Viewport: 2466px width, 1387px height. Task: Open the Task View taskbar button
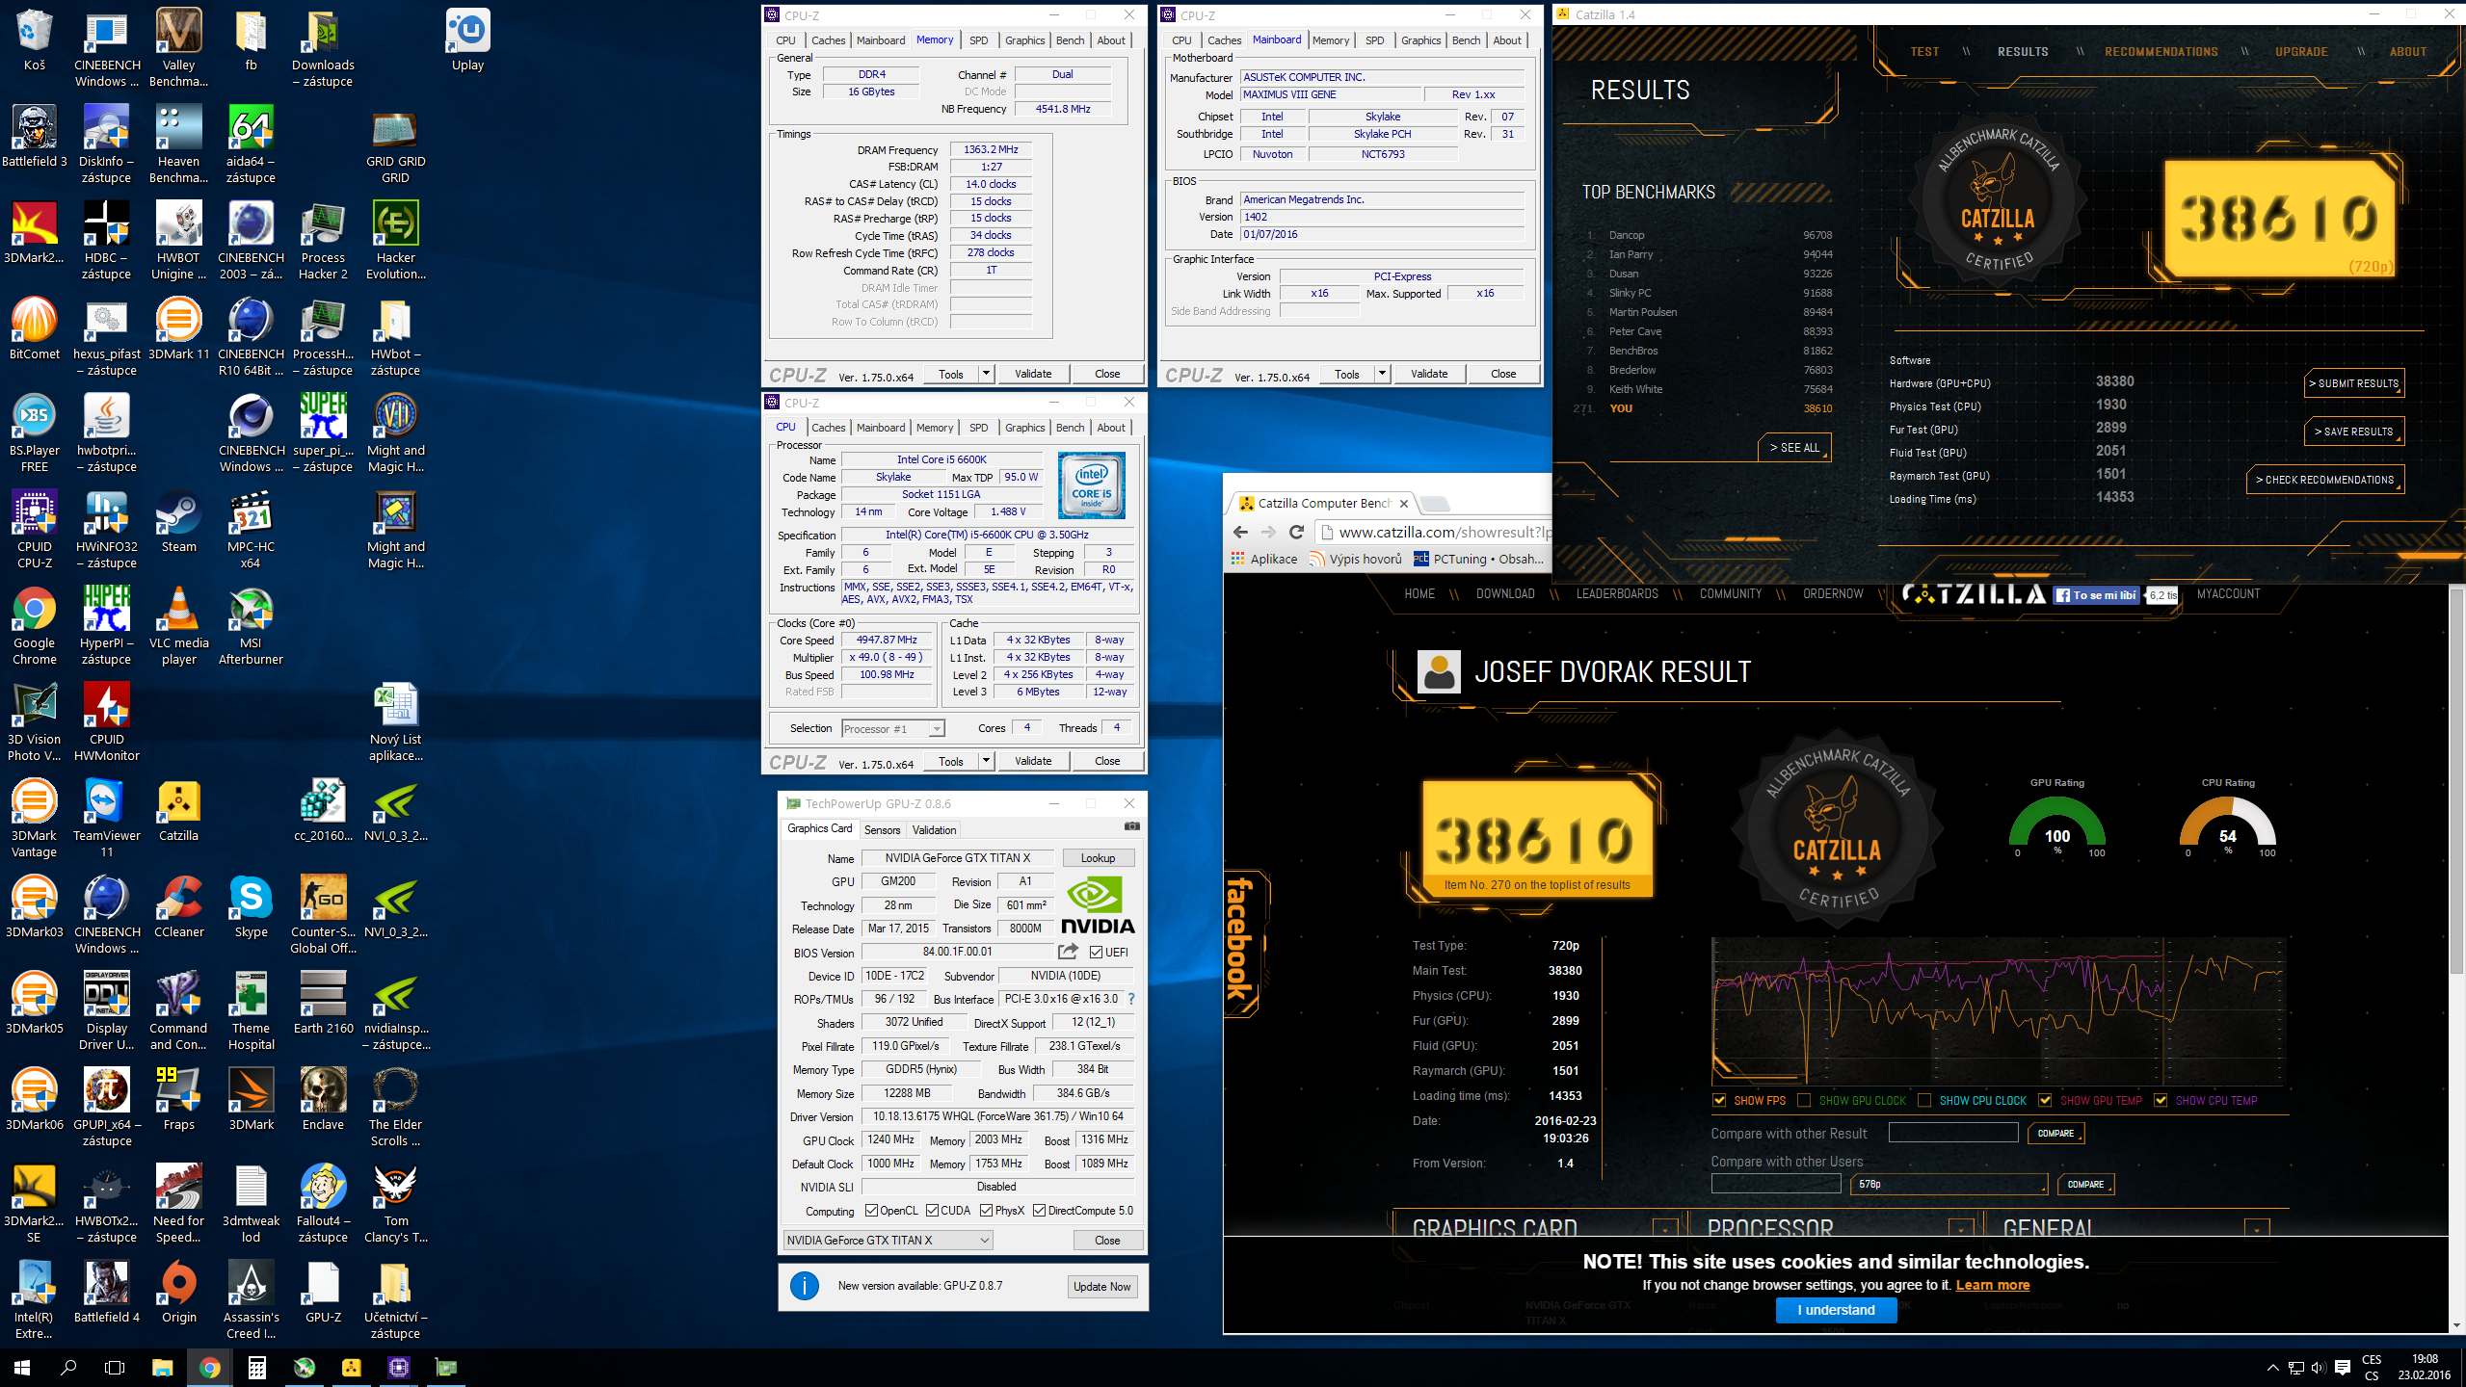click(115, 1367)
